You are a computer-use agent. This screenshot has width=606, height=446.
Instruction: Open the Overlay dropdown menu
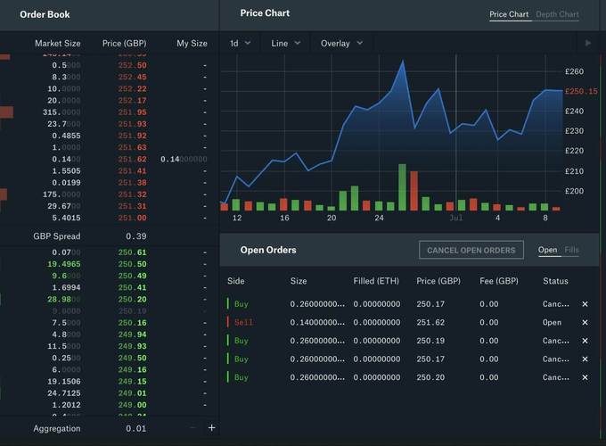341,43
